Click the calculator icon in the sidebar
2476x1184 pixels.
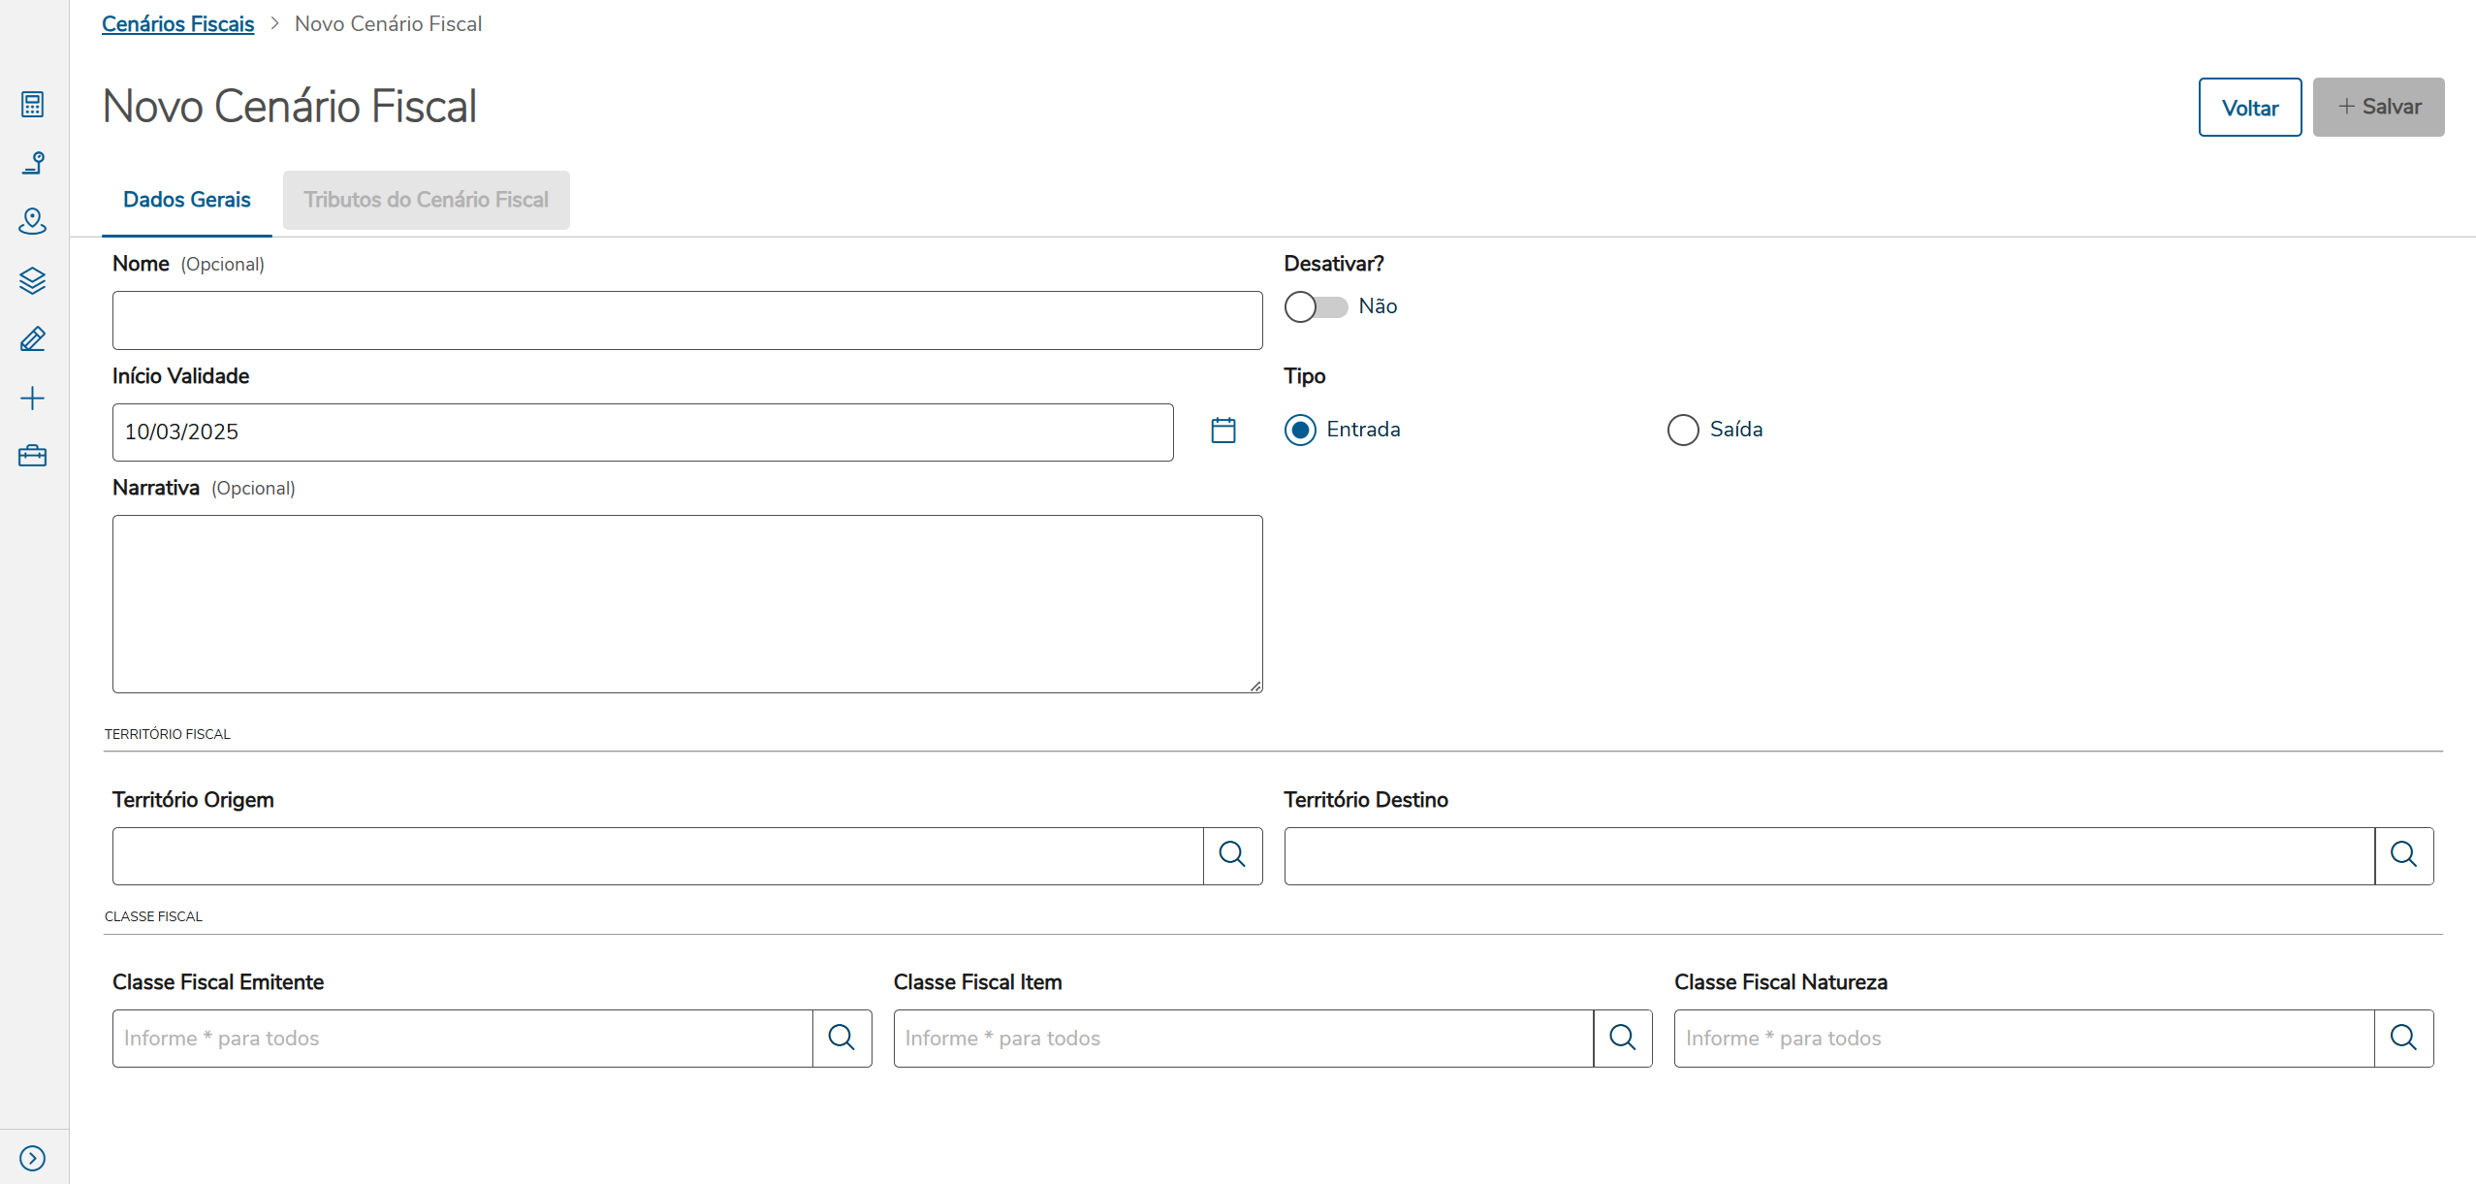tap(32, 105)
